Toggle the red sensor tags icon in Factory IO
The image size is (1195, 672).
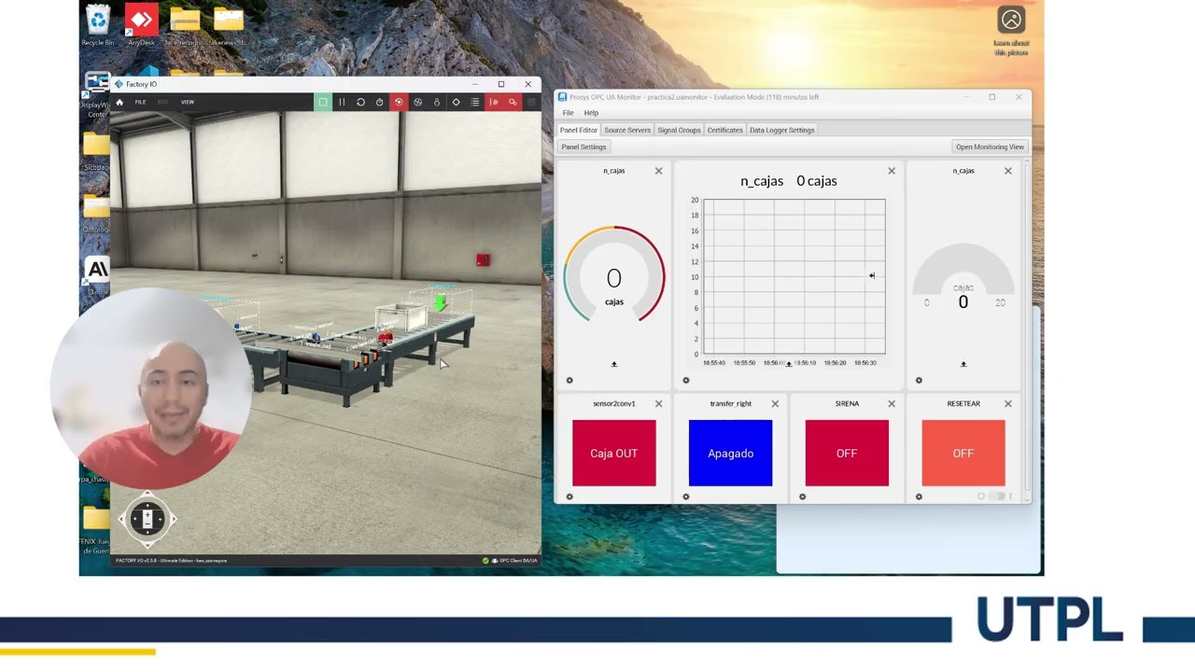pyautogui.click(x=494, y=102)
